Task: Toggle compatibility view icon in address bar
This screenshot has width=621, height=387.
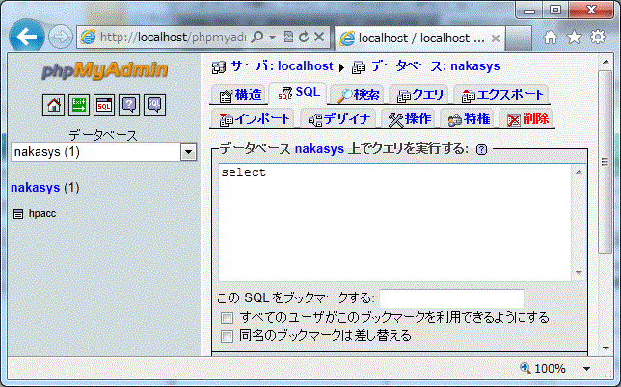Action: pos(288,38)
